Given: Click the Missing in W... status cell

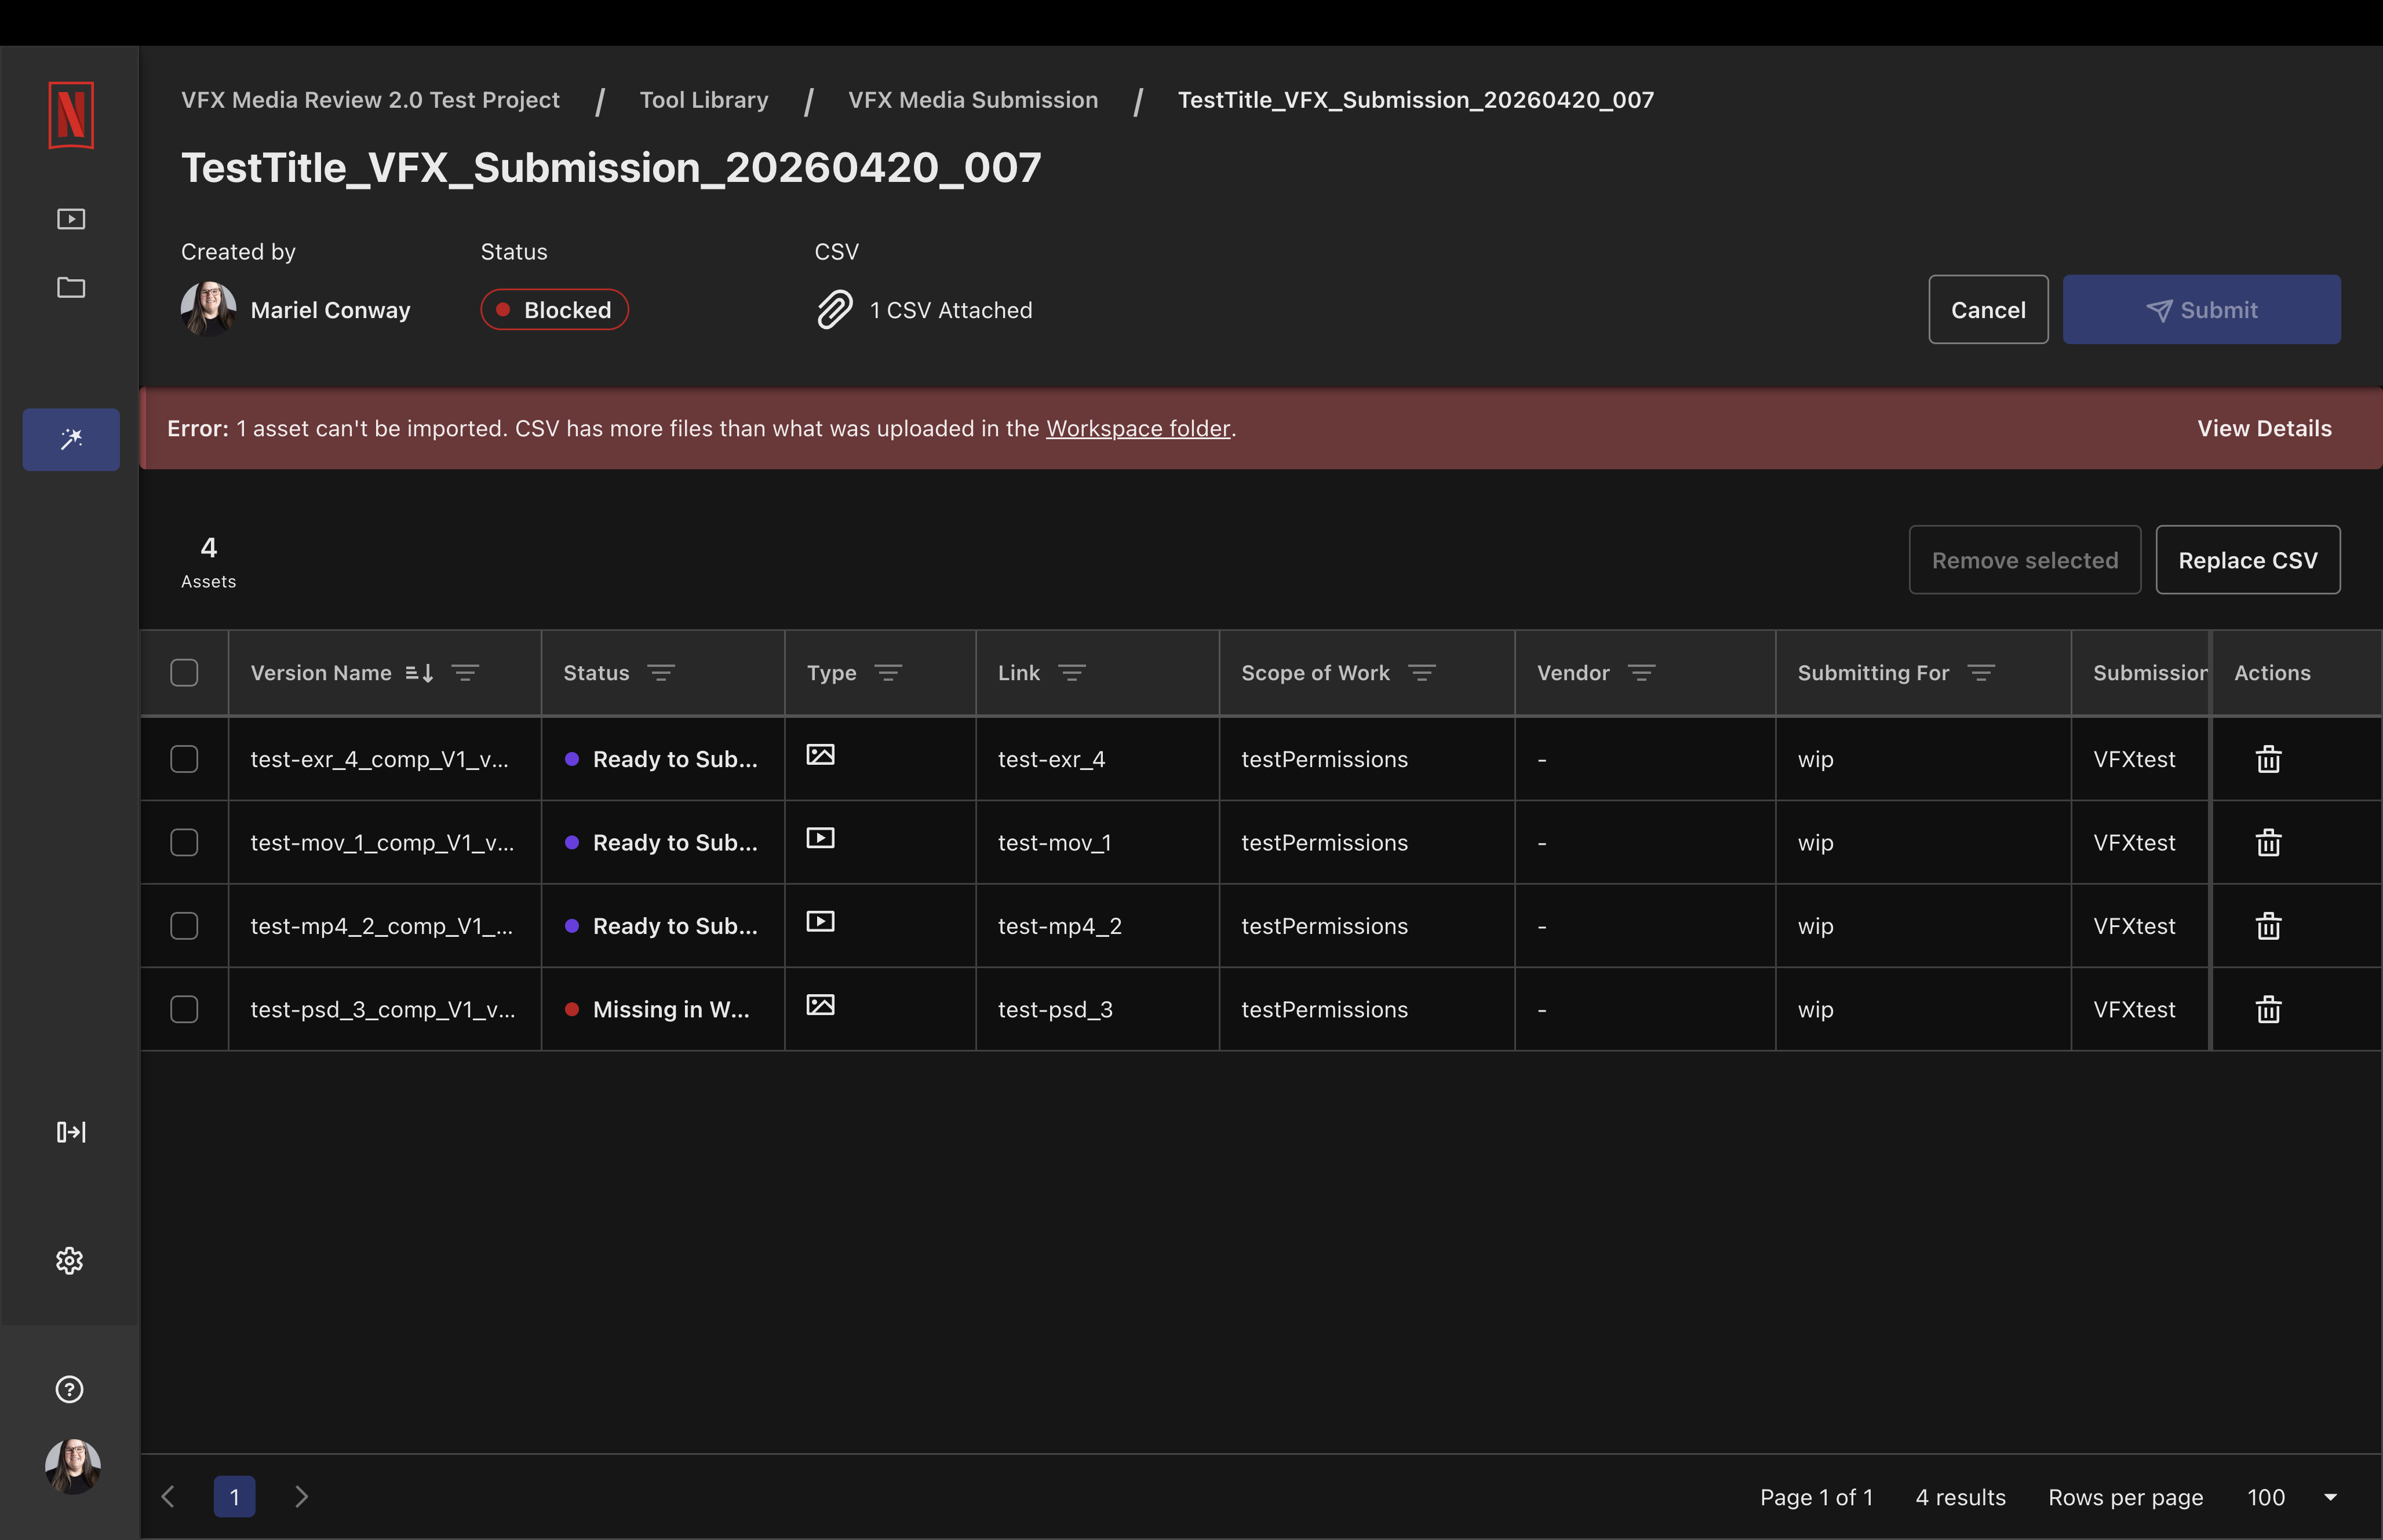Looking at the screenshot, I should (662, 1009).
